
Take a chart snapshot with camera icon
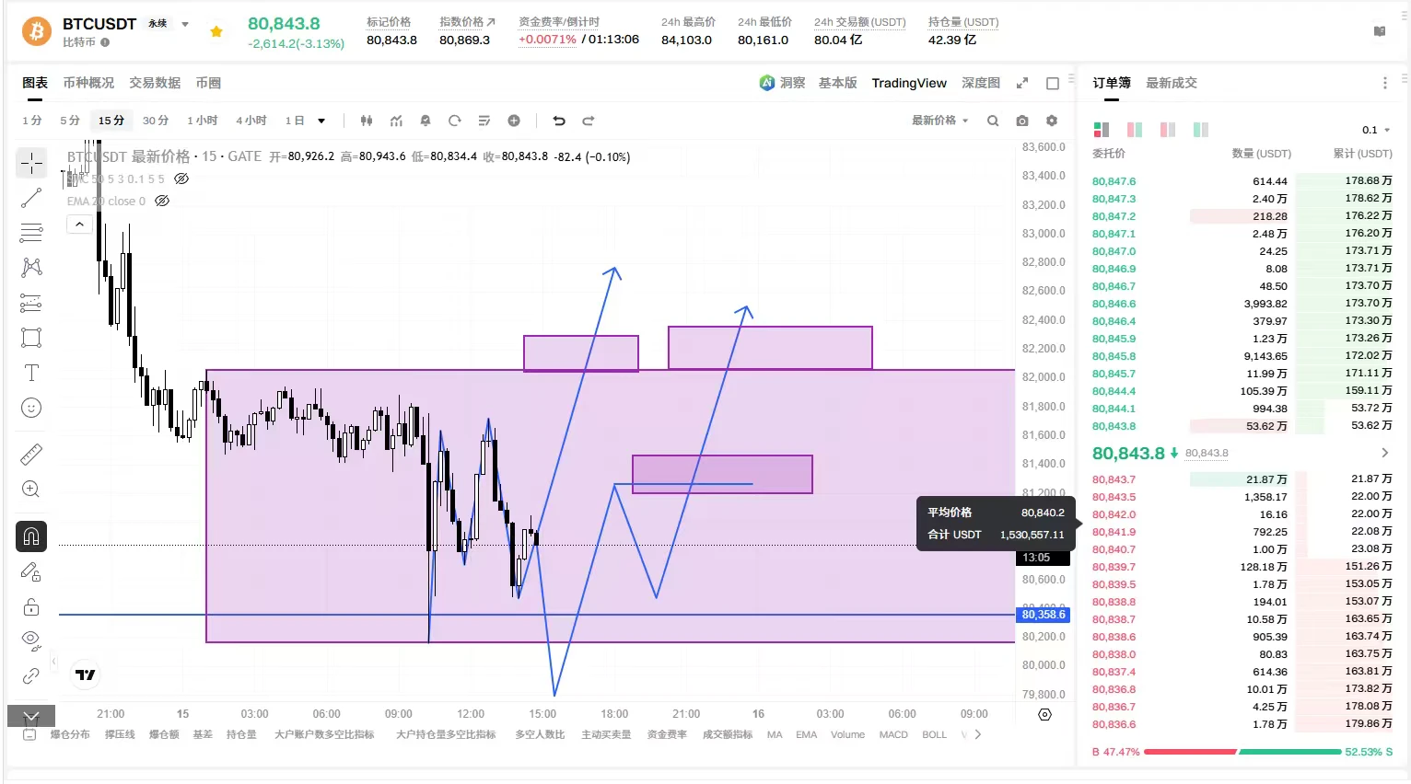point(1022,121)
